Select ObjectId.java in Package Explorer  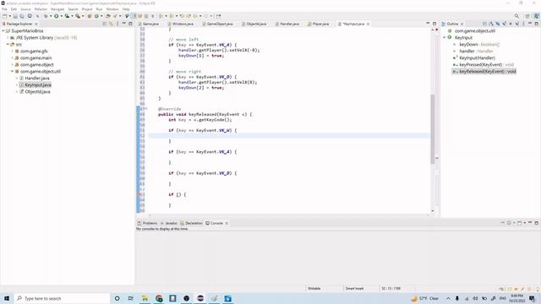click(x=37, y=92)
